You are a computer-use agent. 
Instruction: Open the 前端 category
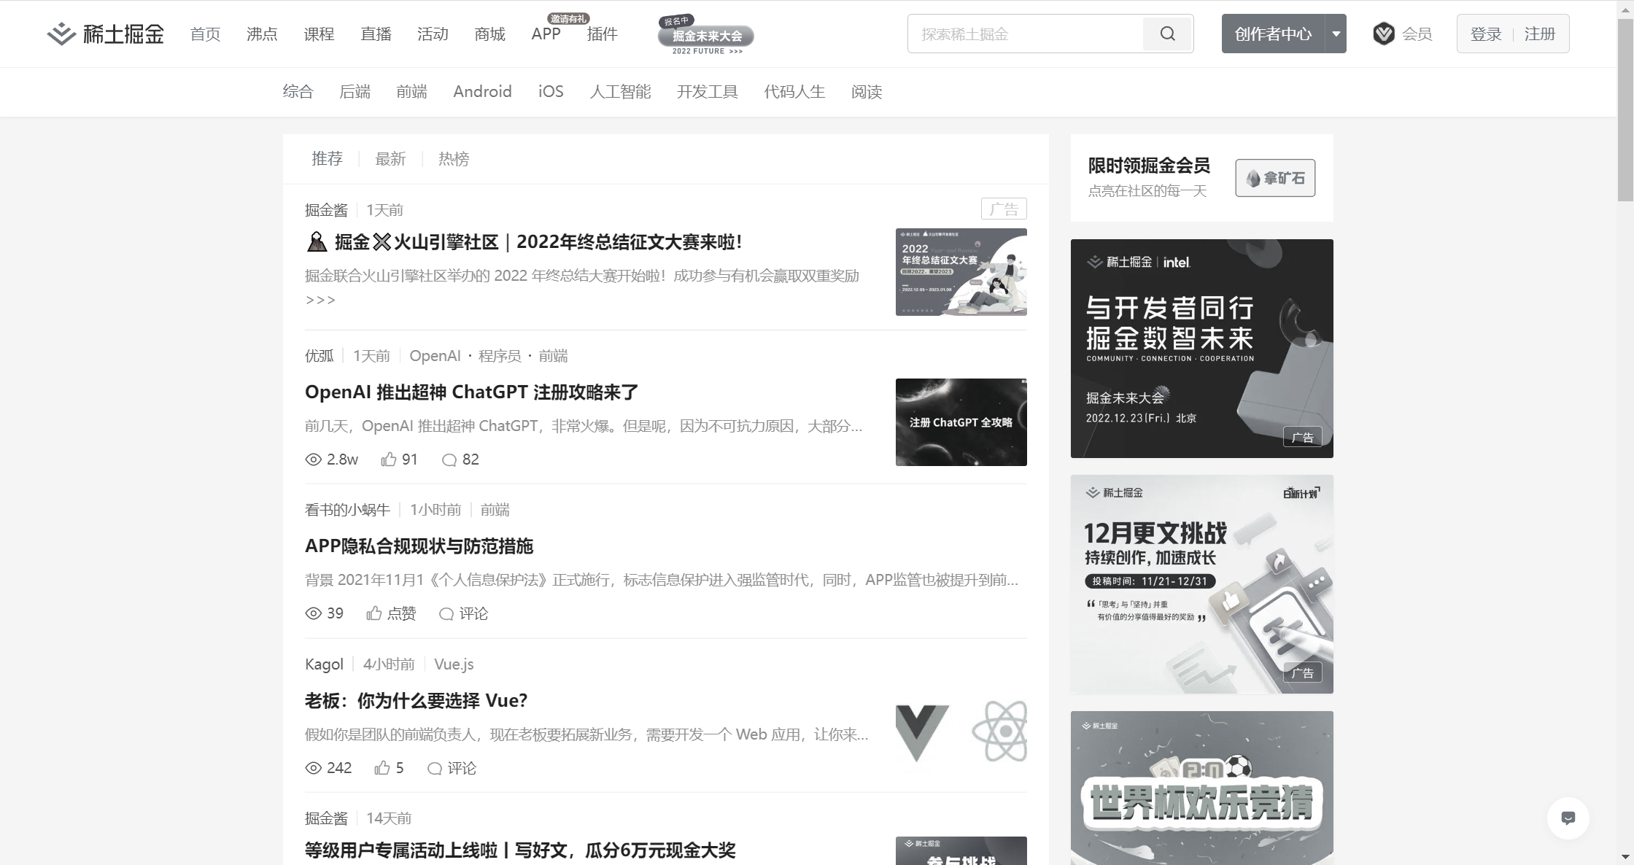pos(411,92)
